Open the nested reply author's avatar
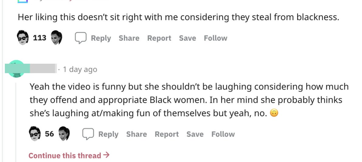Screen dimensions: 362x162 pos(16,69)
